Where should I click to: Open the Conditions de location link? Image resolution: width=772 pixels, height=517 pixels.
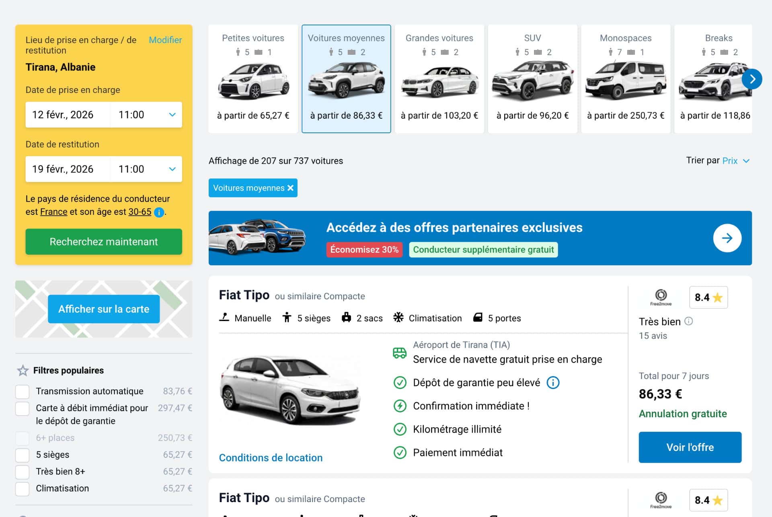(x=271, y=457)
